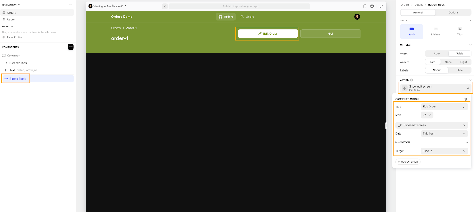Set Accent to Right
474x212 pixels.
464,62
